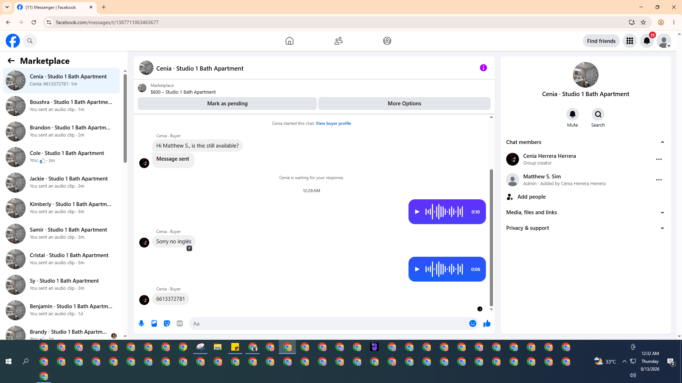Click the chat list scrollbar
The width and height of the screenshot is (682, 383).
(x=125, y=118)
